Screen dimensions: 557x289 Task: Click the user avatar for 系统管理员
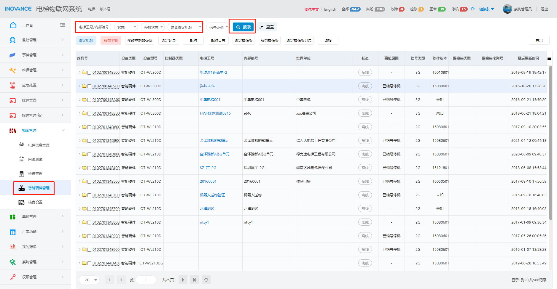pyautogui.click(x=507, y=9)
